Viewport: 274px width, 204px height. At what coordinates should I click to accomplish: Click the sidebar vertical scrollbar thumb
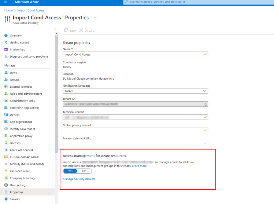(56, 94)
